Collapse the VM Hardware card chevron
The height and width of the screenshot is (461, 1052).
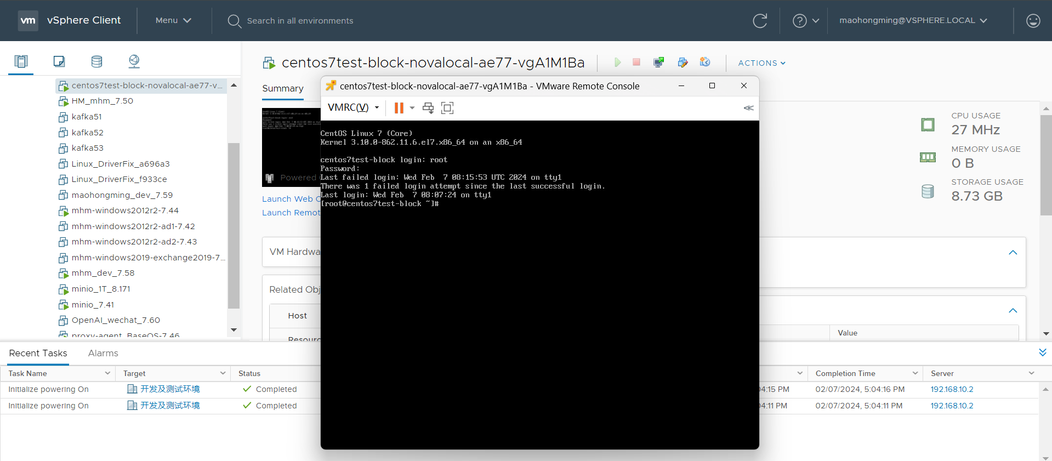click(1013, 253)
